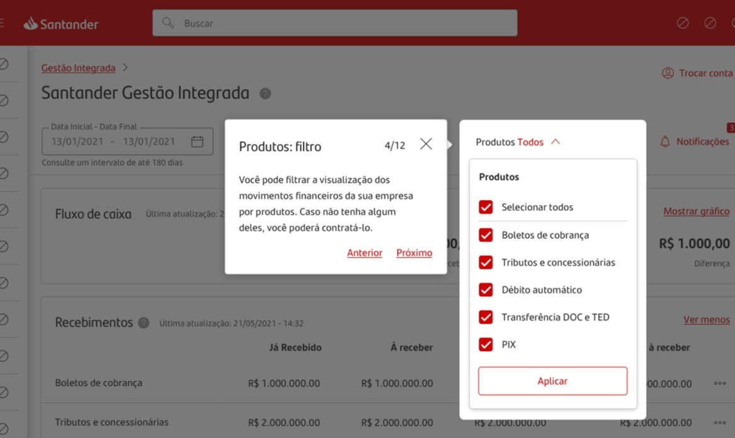Apply the product filter with Aplicar
This screenshot has width=735, height=438.
552,381
